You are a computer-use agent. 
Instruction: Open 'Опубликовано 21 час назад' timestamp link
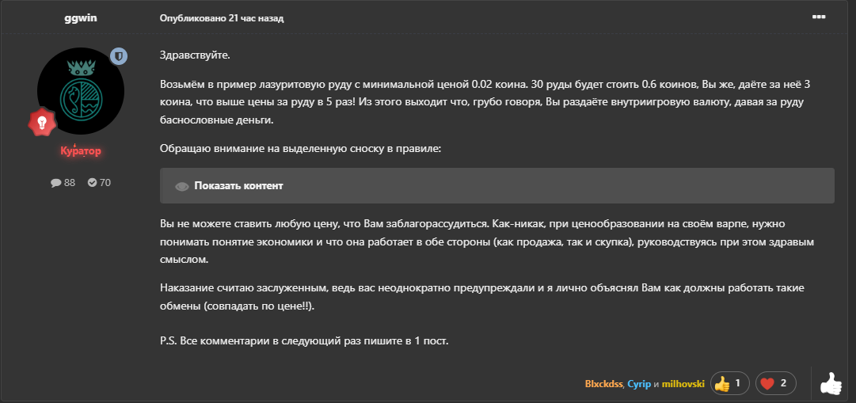click(222, 18)
